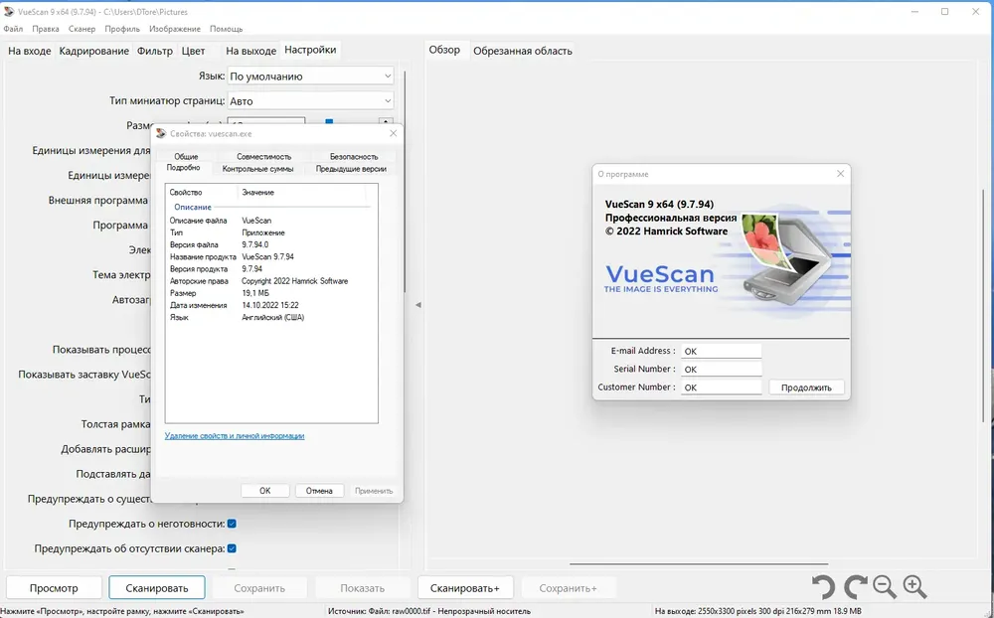Close the Свойства: vuescan.exe dialog
This screenshot has width=994, height=618.
point(393,133)
